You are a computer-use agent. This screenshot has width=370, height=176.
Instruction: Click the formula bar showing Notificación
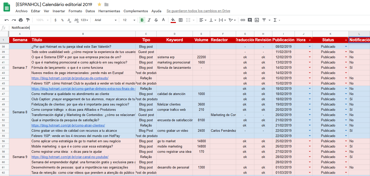189,28
